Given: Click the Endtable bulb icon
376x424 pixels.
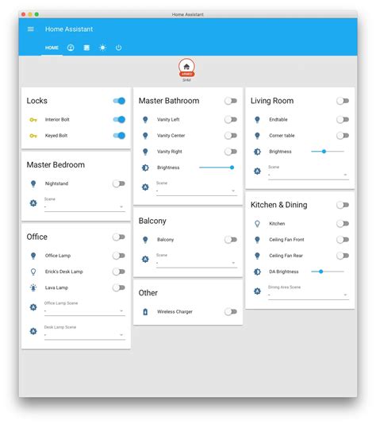Looking at the screenshot, I should (x=257, y=120).
